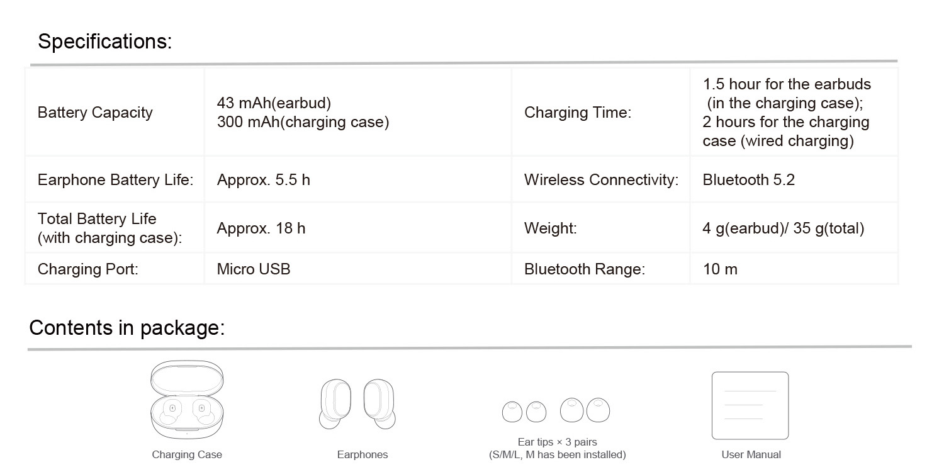The height and width of the screenshot is (472, 944).
Task: Click the Ear tips × 3 pairs caption
Action: (557, 442)
